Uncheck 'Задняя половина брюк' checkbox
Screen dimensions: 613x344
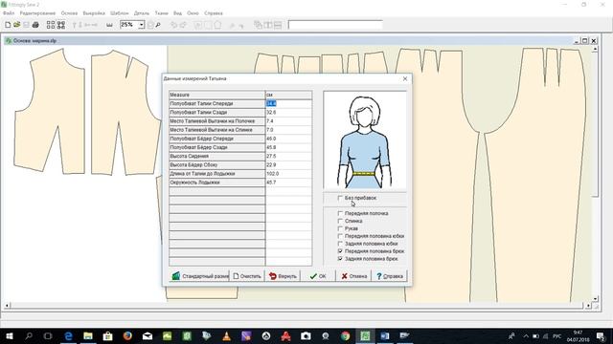340,259
